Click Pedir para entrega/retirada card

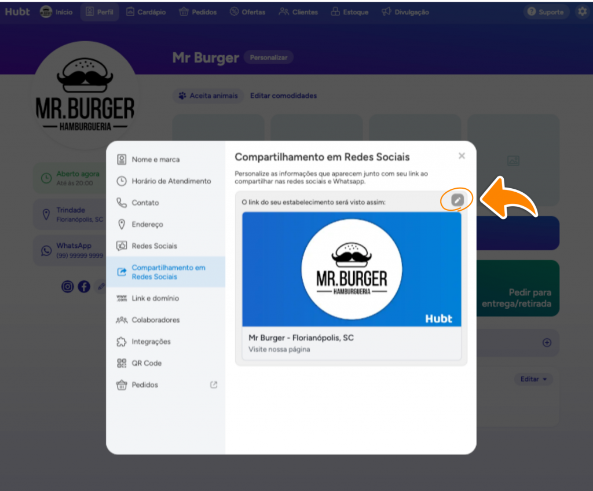pos(517,288)
